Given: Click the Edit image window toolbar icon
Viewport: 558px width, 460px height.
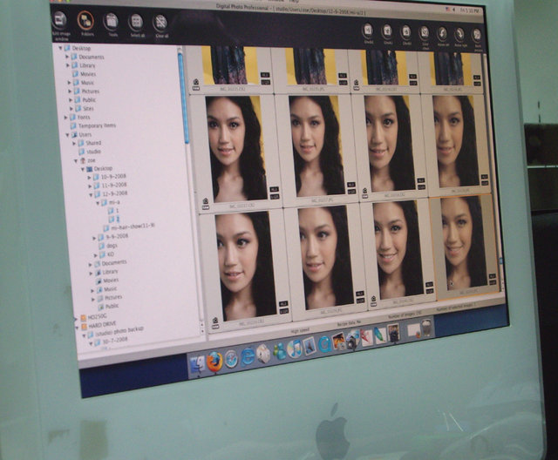Looking at the screenshot, I should click(x=60, y=20).
